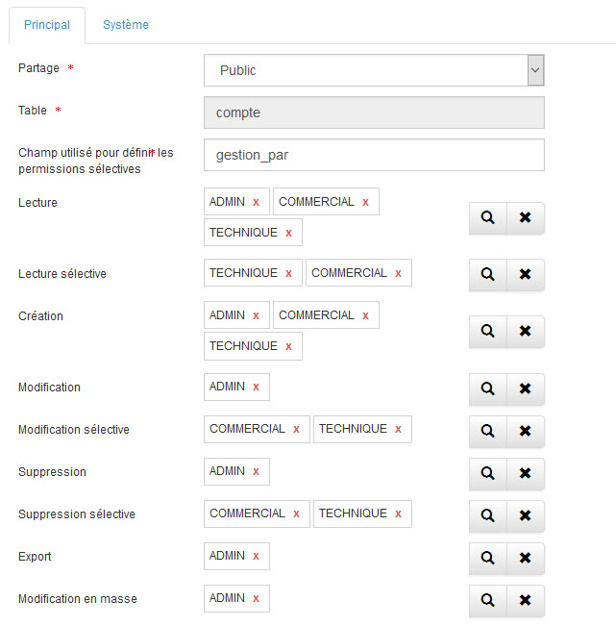
Task: Click the Table field containing compte
Action: (x=374, y=113)
